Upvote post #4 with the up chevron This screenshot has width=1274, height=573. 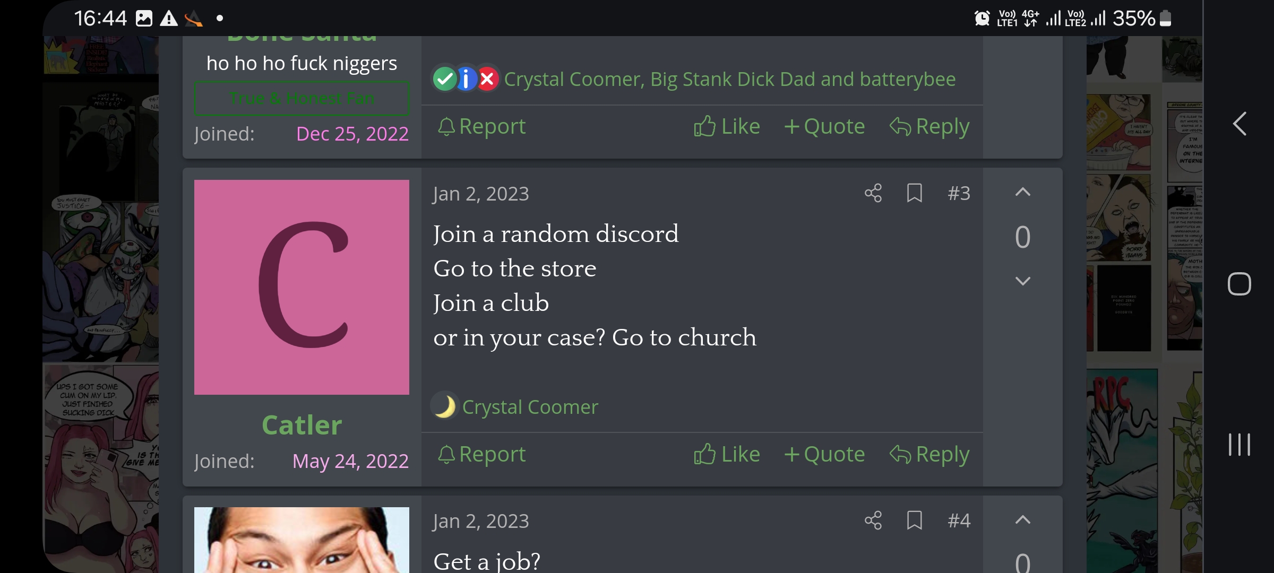[x=1022, y=519]
